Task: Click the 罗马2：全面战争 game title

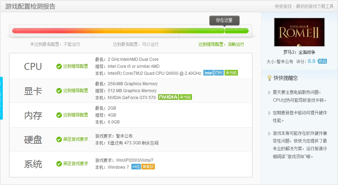Action: coord(299,52)
